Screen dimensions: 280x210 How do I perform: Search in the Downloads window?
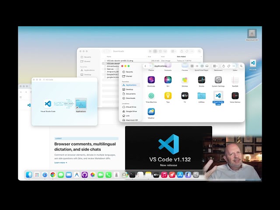[199, 51]
